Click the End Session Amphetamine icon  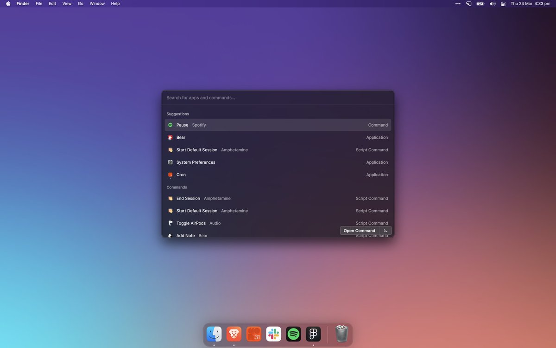click(170, 198)
